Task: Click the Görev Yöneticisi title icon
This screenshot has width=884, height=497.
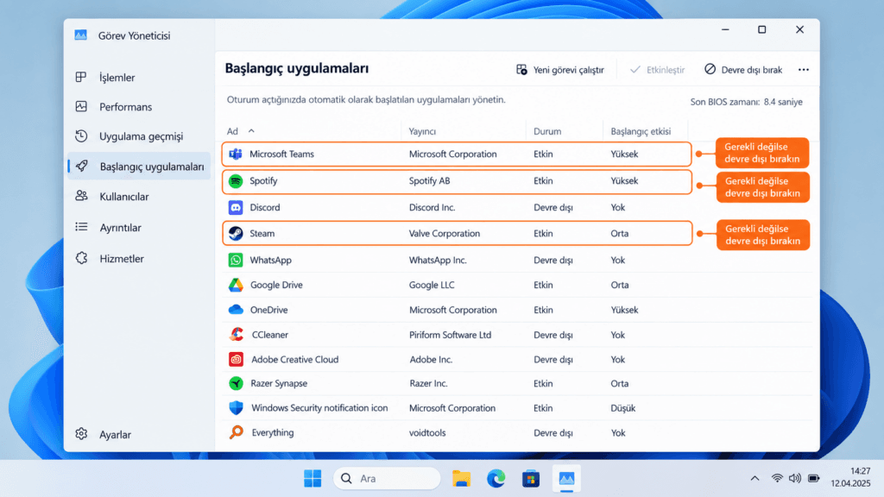Action: pos(80,35)
